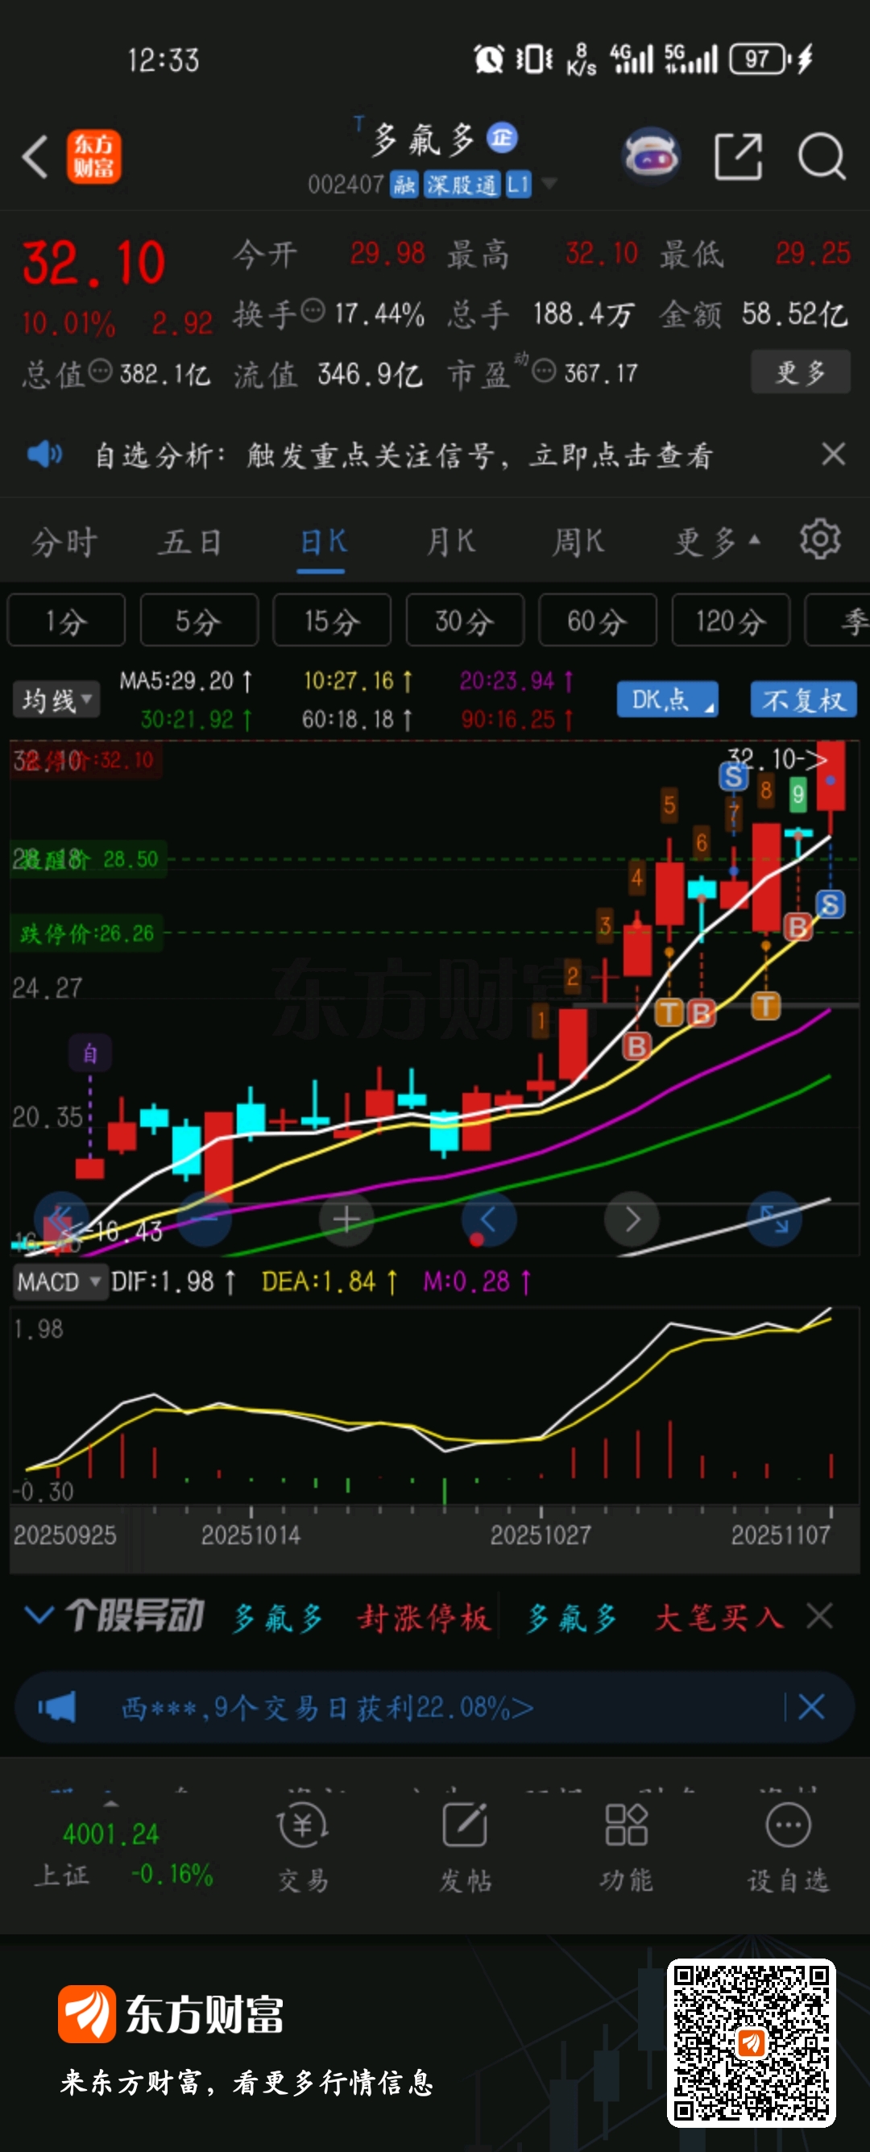Tap the 深股通 badge

point(461,184)
